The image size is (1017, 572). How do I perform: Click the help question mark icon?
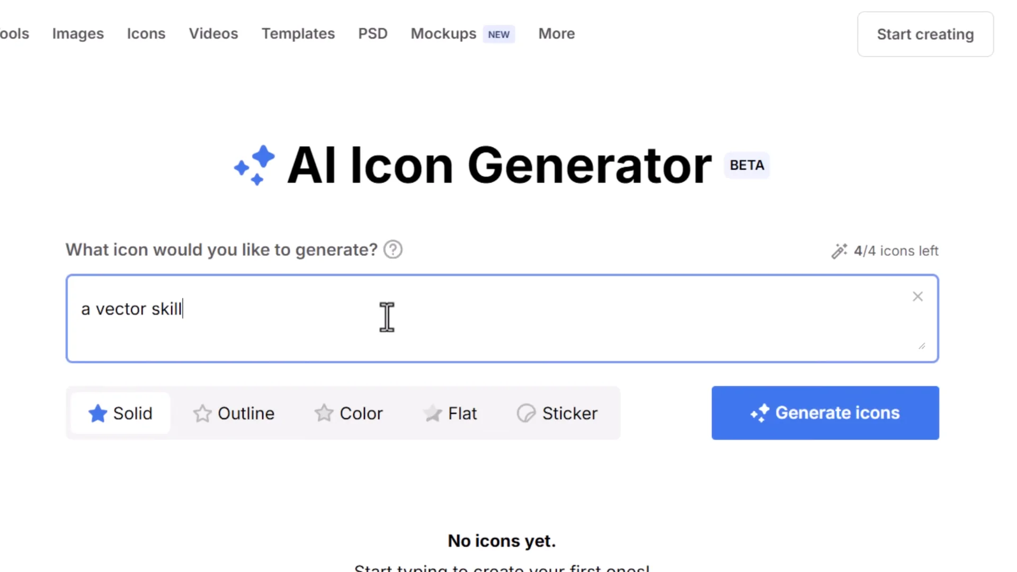pos(393,249)
